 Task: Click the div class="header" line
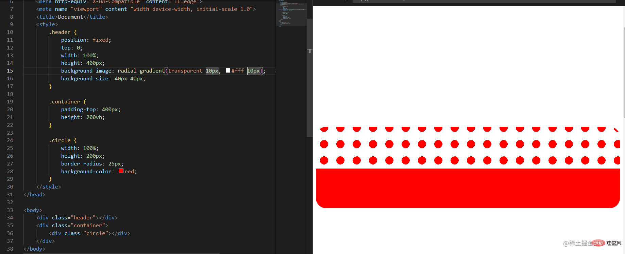click(x=77, y=218)
